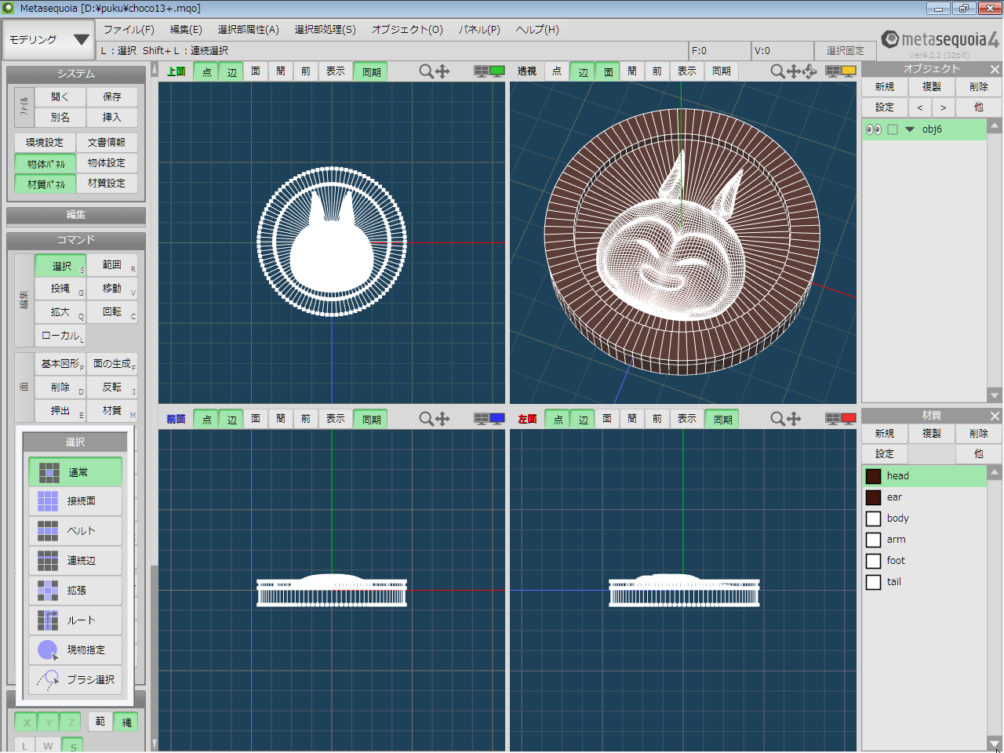Collapse the システム panel header
This screenshot has width=1004, height=753.
tap(76, 74)
